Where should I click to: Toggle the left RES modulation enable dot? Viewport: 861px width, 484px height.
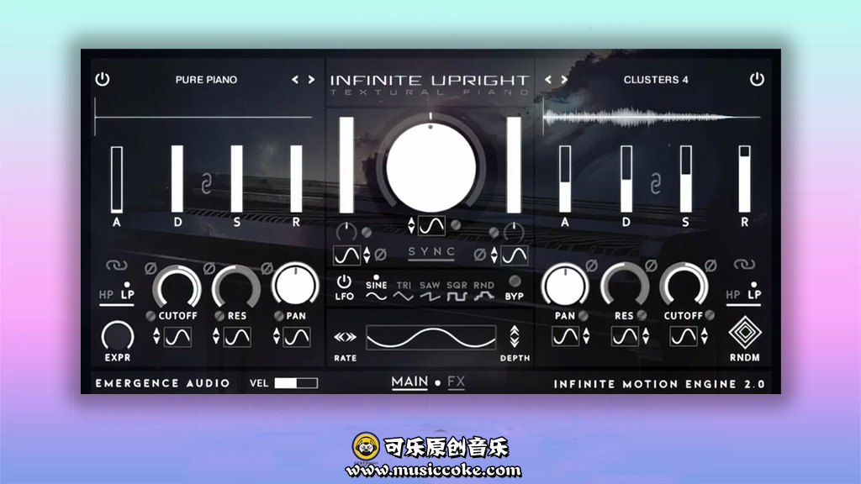(x=219, y=316)
